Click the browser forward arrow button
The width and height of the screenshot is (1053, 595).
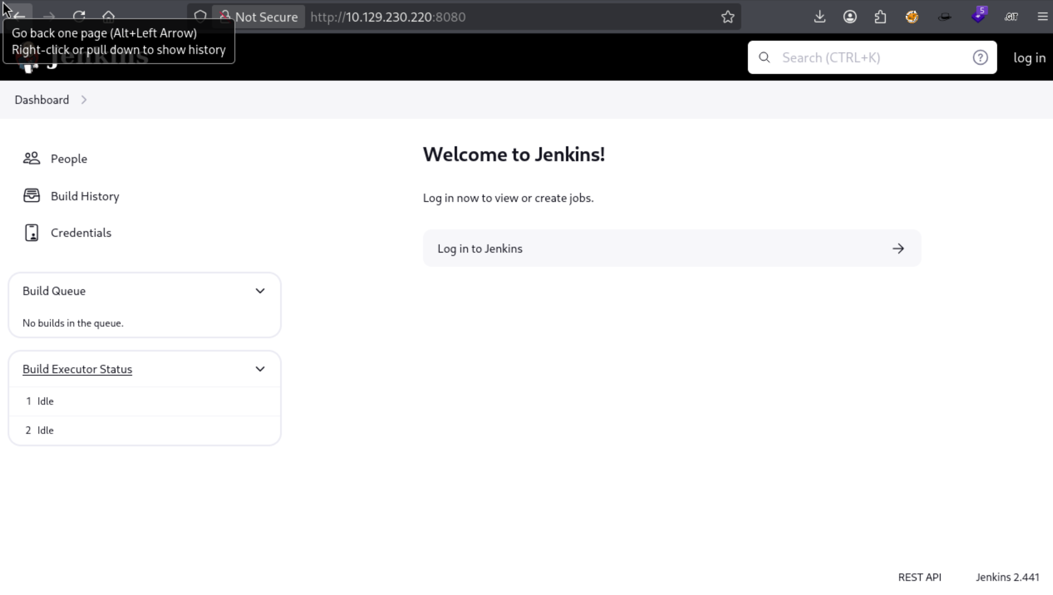point(49,16)
